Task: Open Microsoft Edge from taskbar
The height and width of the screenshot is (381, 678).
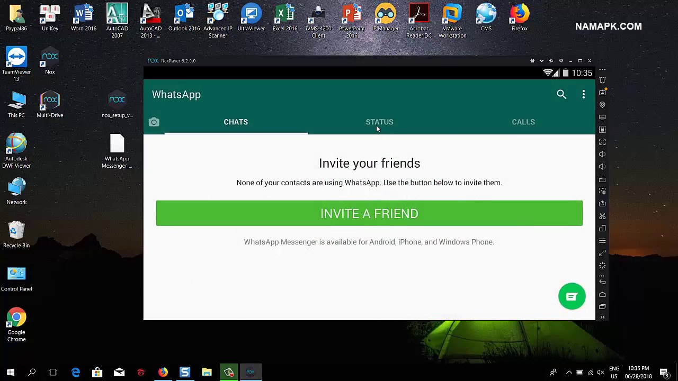Action: click(x=76, y=373)
